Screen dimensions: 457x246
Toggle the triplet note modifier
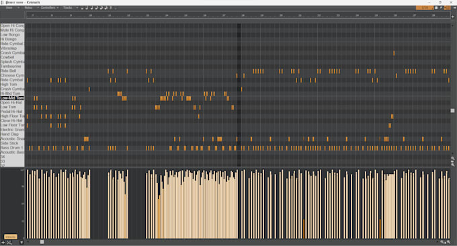(x=111, y=8)
